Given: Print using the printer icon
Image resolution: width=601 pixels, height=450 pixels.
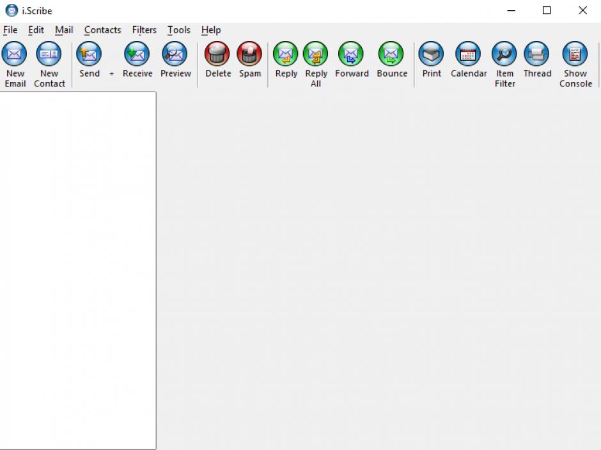Looking at the screenshot, I should tap(432, 55).
